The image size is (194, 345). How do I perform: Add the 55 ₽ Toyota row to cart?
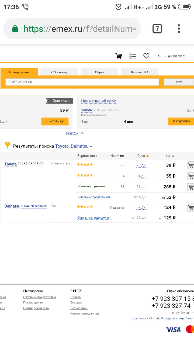coord(191,176)
